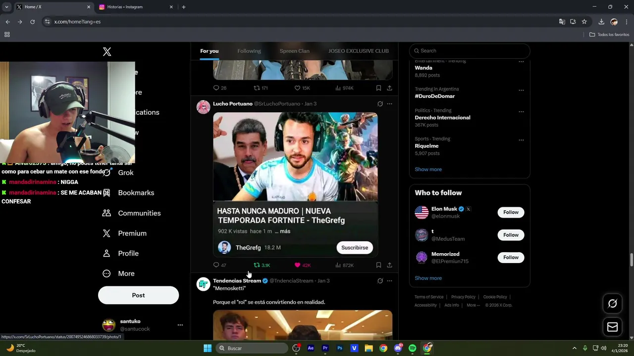
Task: Click the X search field
Action: point(470,50)
